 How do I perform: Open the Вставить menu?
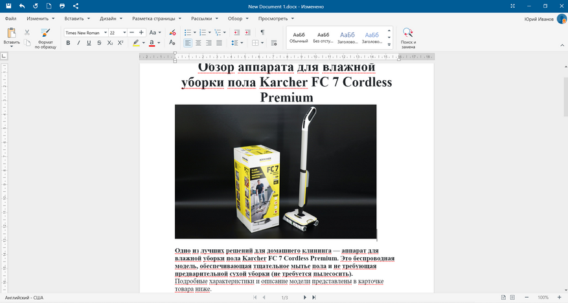pos(77,19)
